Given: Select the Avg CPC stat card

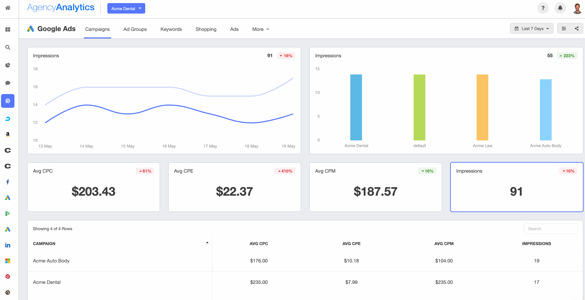Looking at the screenshot, I should point(94,187).
